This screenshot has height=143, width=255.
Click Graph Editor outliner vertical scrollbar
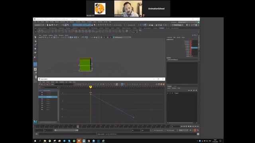click(58, 105)
